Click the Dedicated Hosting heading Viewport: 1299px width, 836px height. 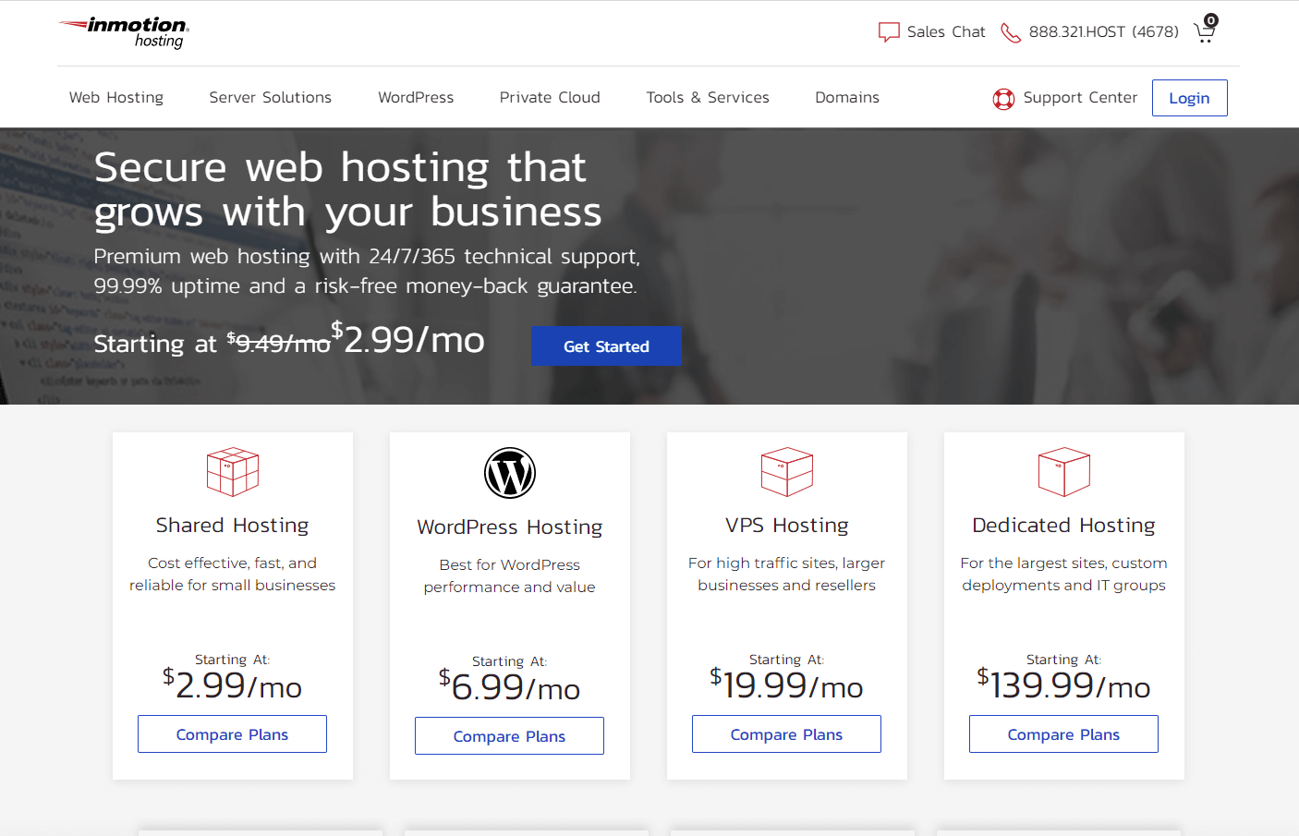pyautogui.click(x=1064, y=525)
